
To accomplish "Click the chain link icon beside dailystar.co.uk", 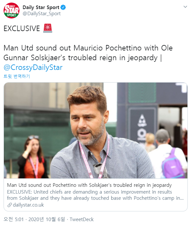I will point(9,205).
